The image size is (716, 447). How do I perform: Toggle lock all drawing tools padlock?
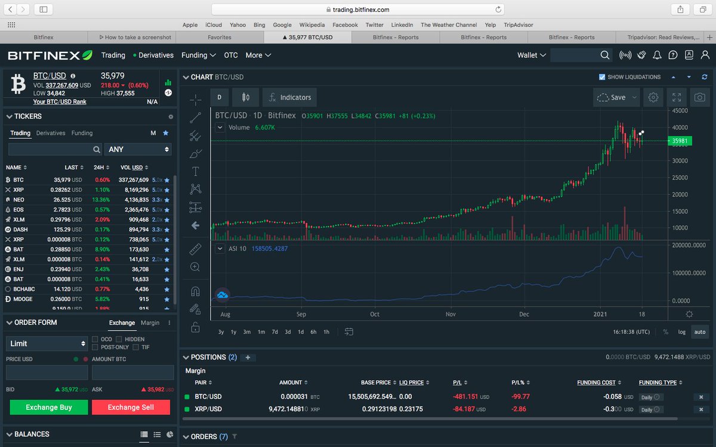tap(195, 327)
